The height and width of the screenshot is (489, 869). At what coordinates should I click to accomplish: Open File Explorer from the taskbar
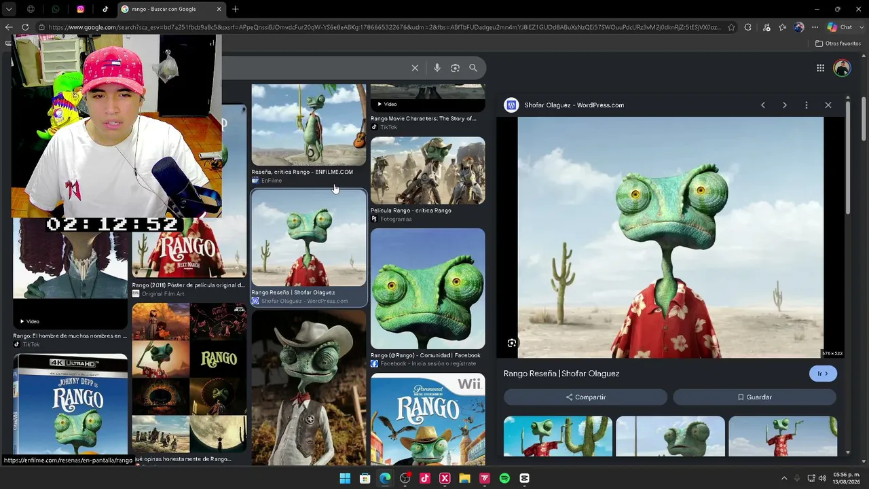pos(464,479)
